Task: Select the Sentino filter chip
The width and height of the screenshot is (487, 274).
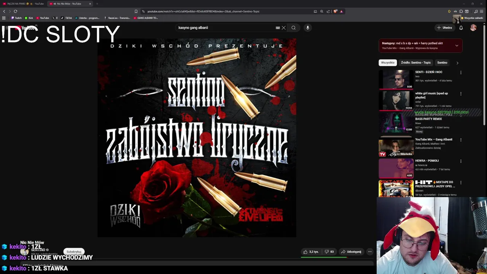Action: pyautogui.click(x=442, y=62)
